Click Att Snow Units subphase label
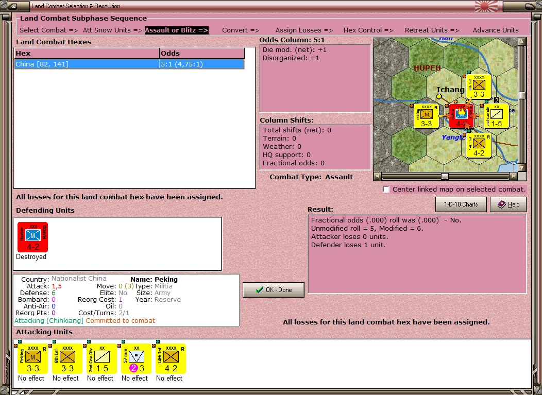Screen dimensions: 542x395 (112, 30)
